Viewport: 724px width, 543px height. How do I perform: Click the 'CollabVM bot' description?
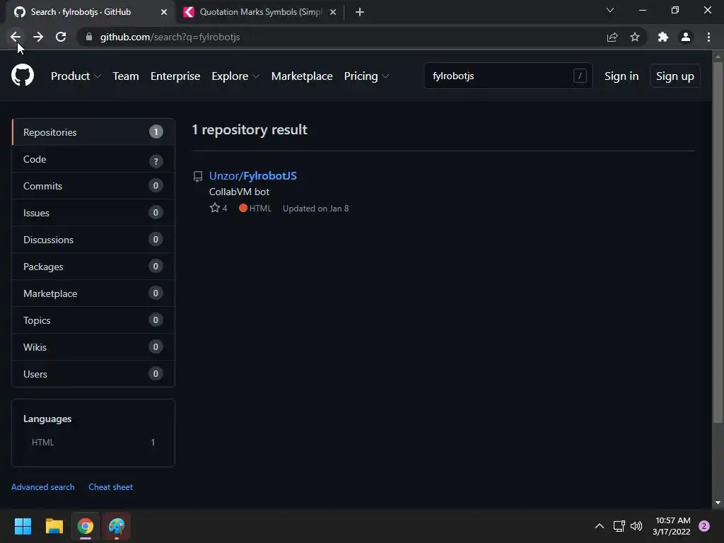point(239,192)
